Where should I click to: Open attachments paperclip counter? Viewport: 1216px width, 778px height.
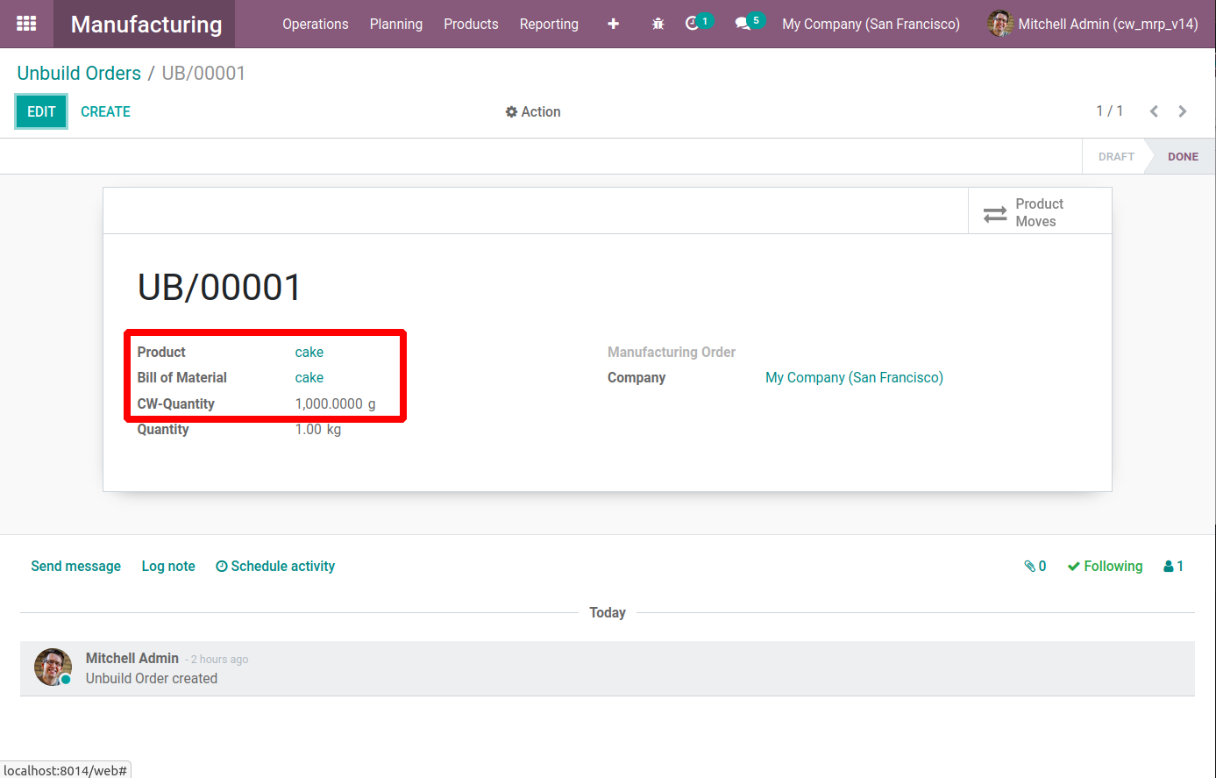coord(1035,567)
